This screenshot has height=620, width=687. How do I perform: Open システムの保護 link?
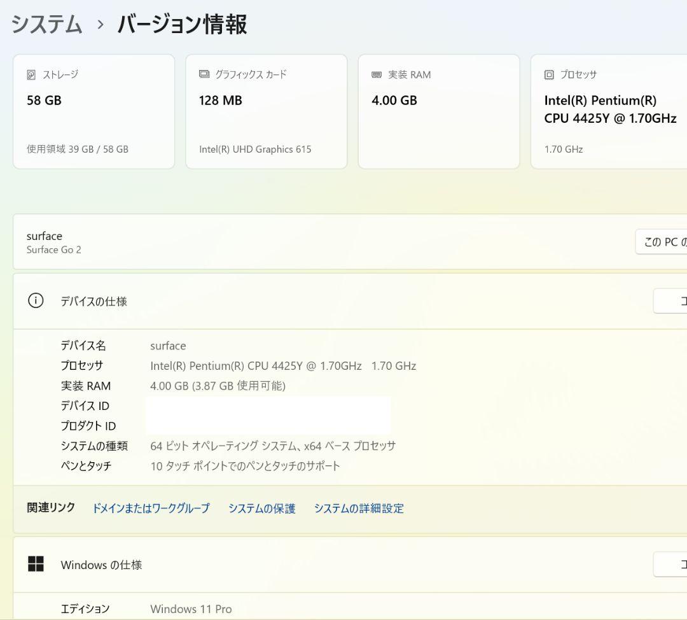[262, 508]
